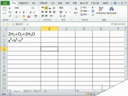Click the Excel Help question mark icon
The width and height of the screenshot is (128, 96).
pyautogui.click(x=115, y=3)
